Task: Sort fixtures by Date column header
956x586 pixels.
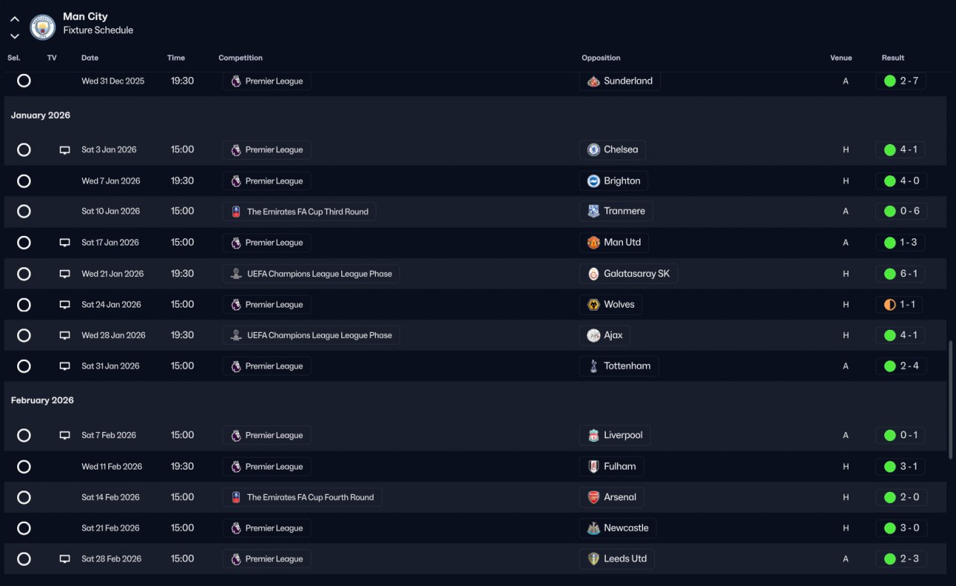Action: click(90, 58)
